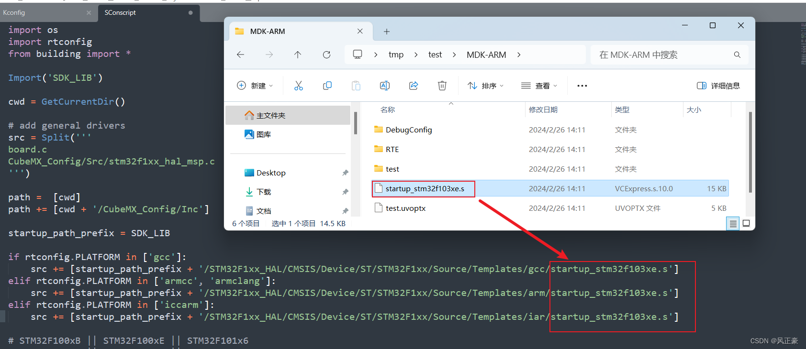Expand the chevron after test breadcrumb
806x349 pixels.
pyautogui.click(x=454, y=55)
